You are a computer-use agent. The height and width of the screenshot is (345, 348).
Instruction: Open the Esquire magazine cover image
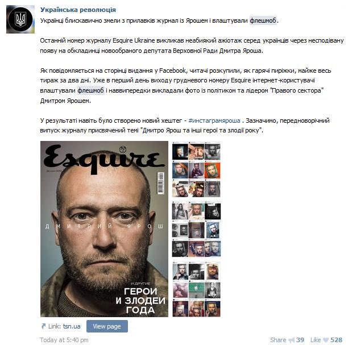(x=104, y=229)
